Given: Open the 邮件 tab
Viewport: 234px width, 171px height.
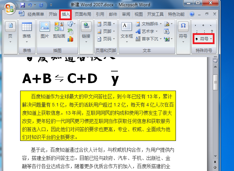Looking at the screenshot, I should click(113, 14).
